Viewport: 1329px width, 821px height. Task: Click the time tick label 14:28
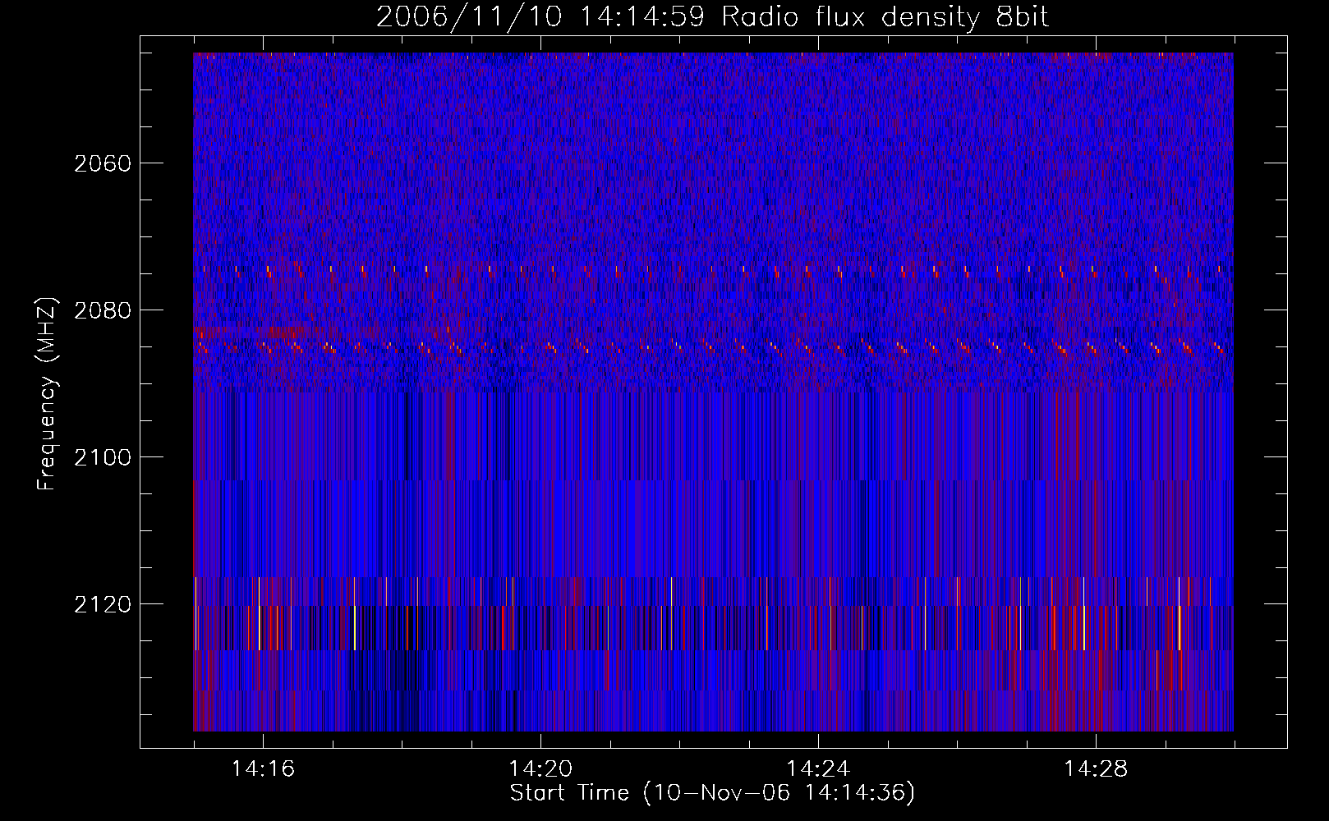1096,768
